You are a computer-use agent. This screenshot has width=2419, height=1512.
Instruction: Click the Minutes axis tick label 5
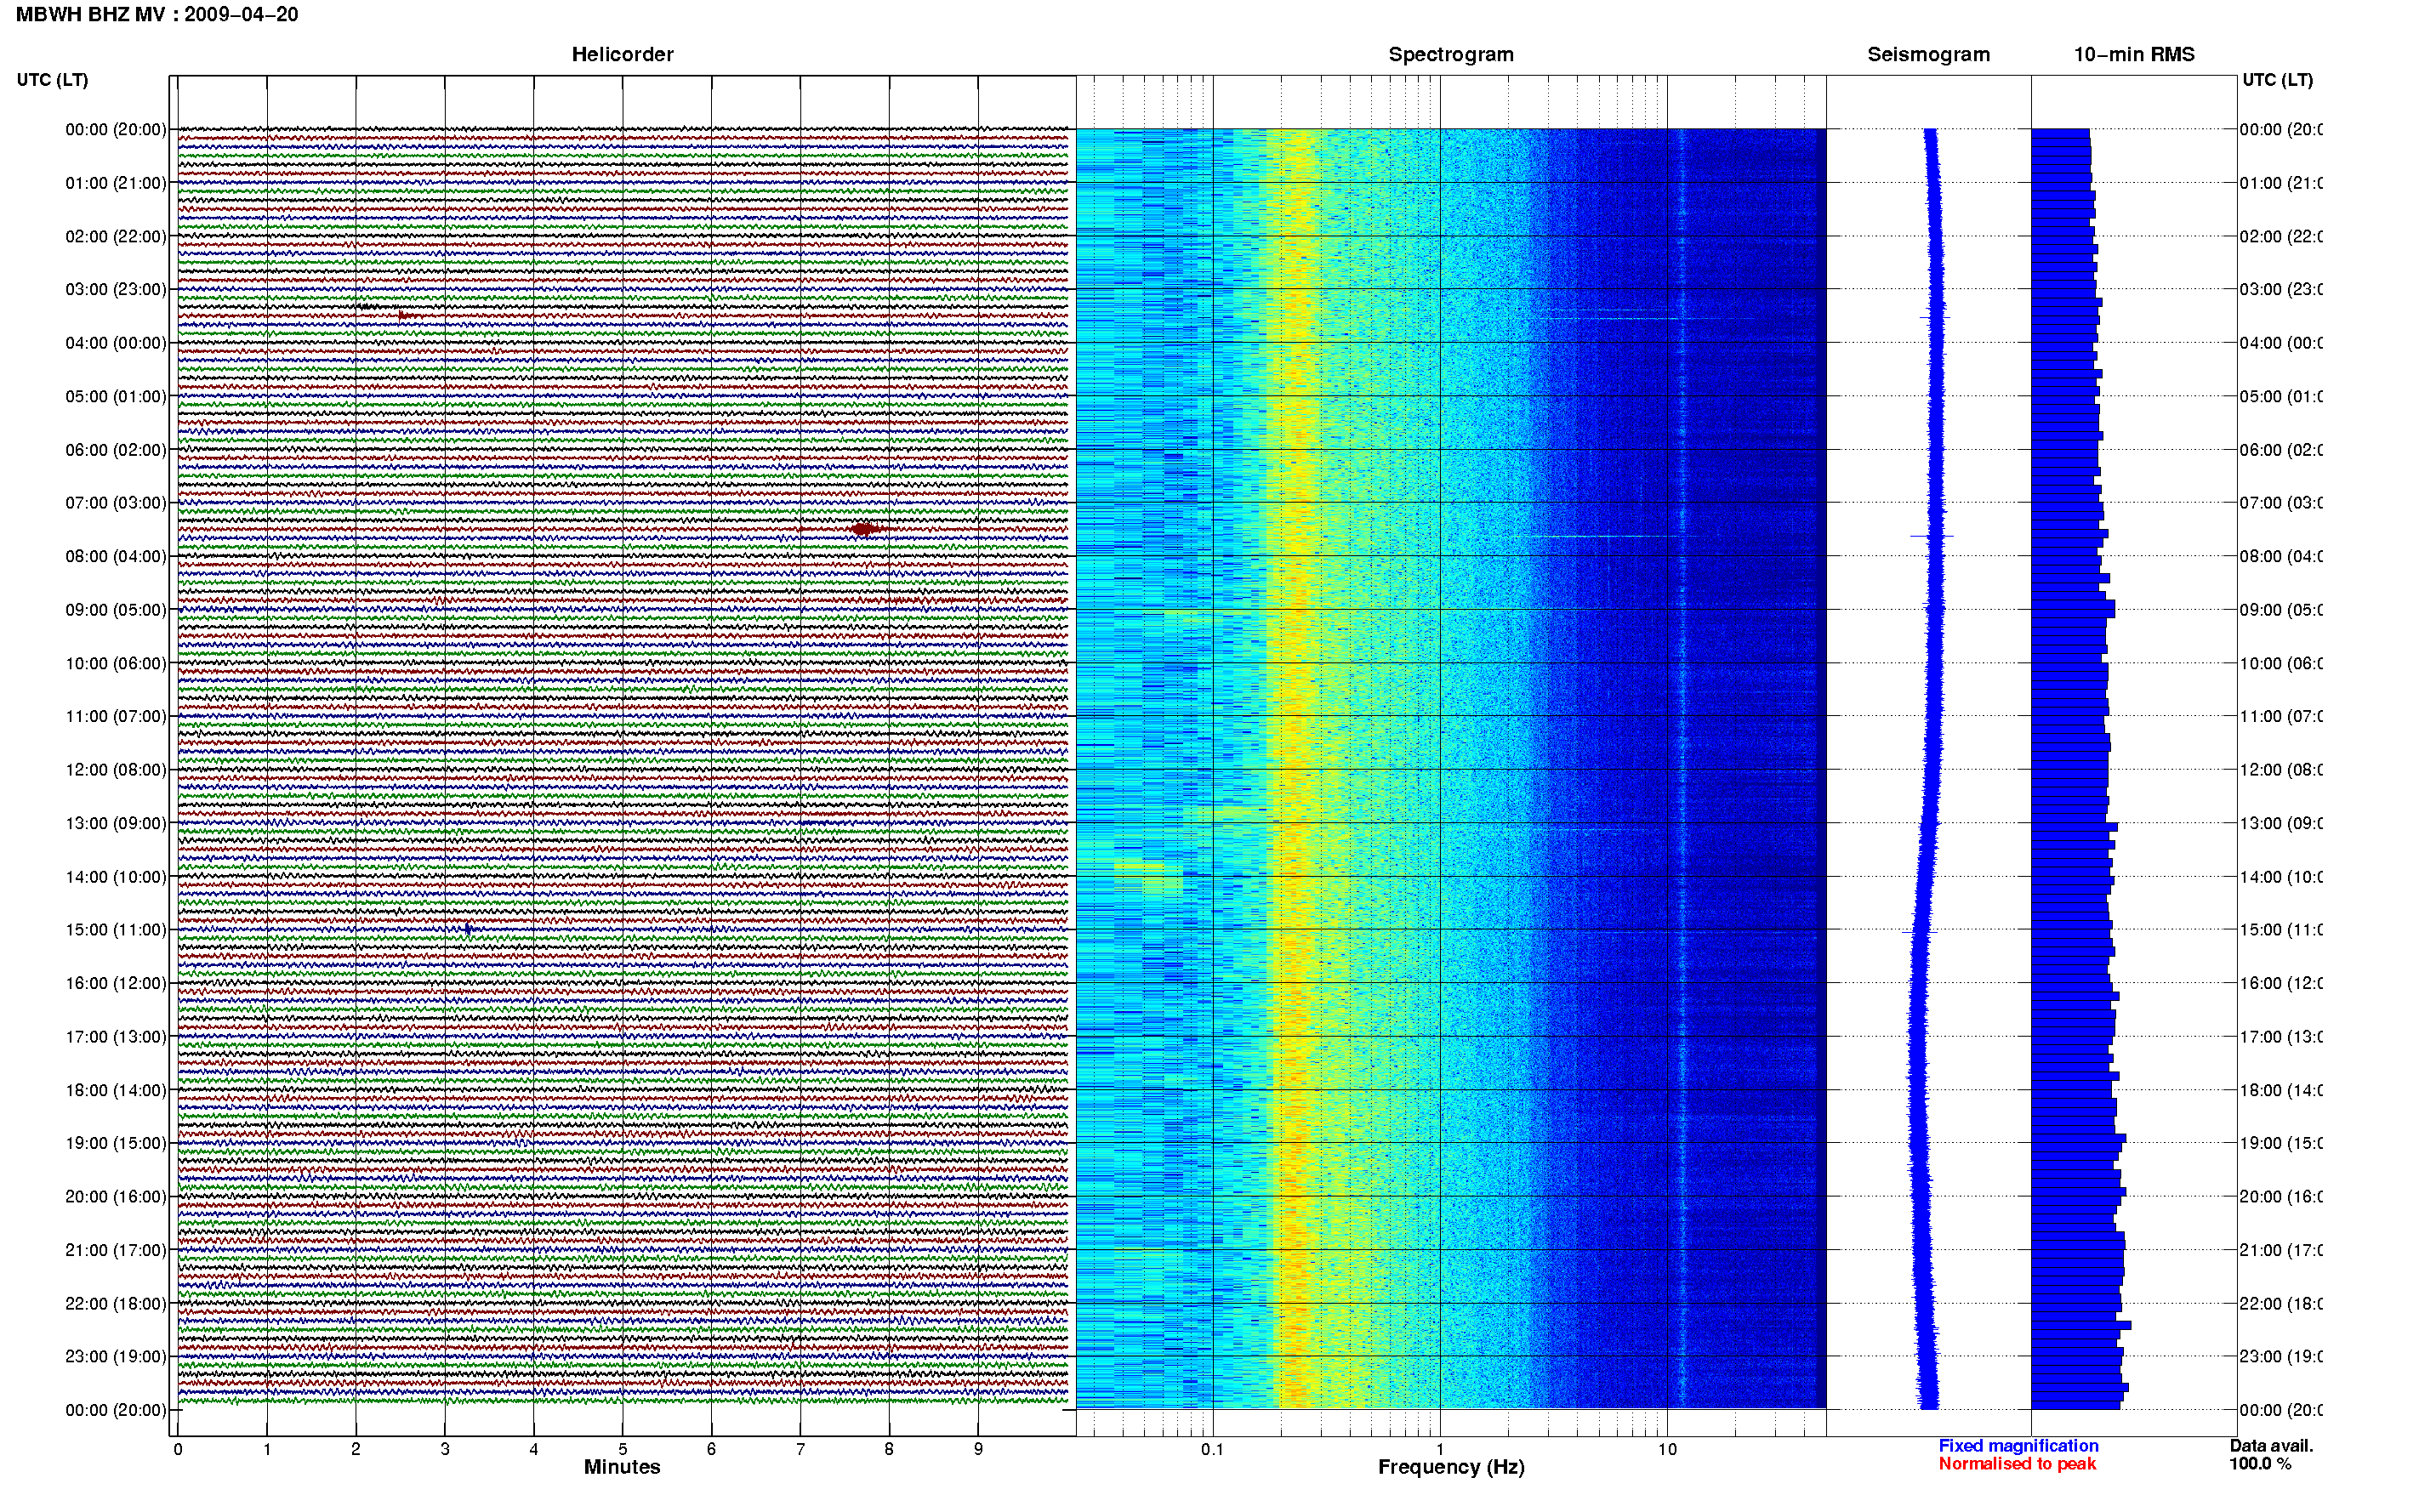(x=623, y=1449)
